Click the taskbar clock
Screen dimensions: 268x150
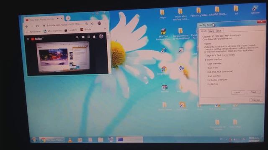click(254, 139)
